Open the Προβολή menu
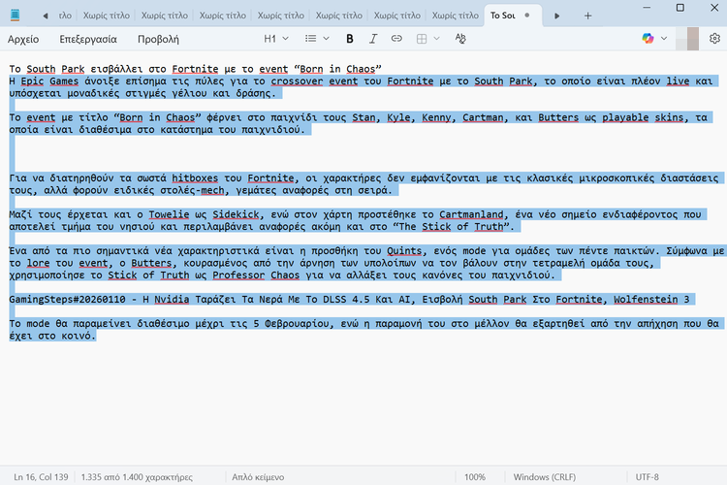 (157, 39)
